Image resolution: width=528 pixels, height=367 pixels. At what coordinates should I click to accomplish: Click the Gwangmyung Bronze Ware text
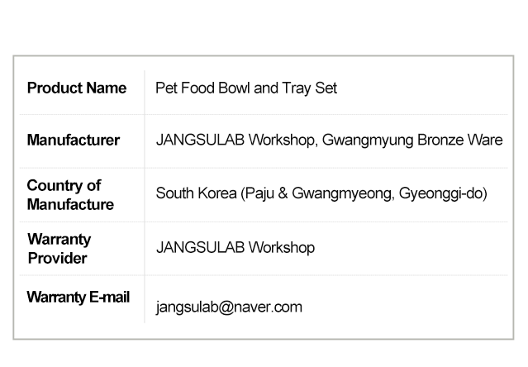[x=411, y=141]
